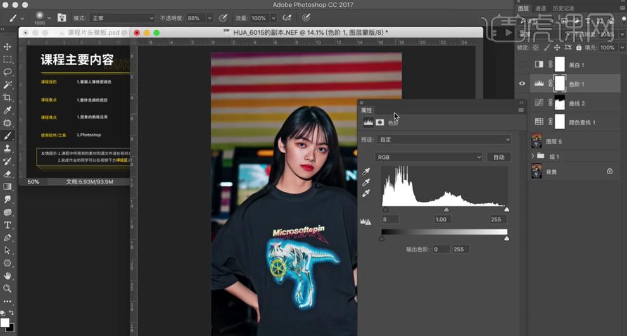The image size is (627, 336).
Task: Swap foreground and background colors
Action: (x=11, y=313)
